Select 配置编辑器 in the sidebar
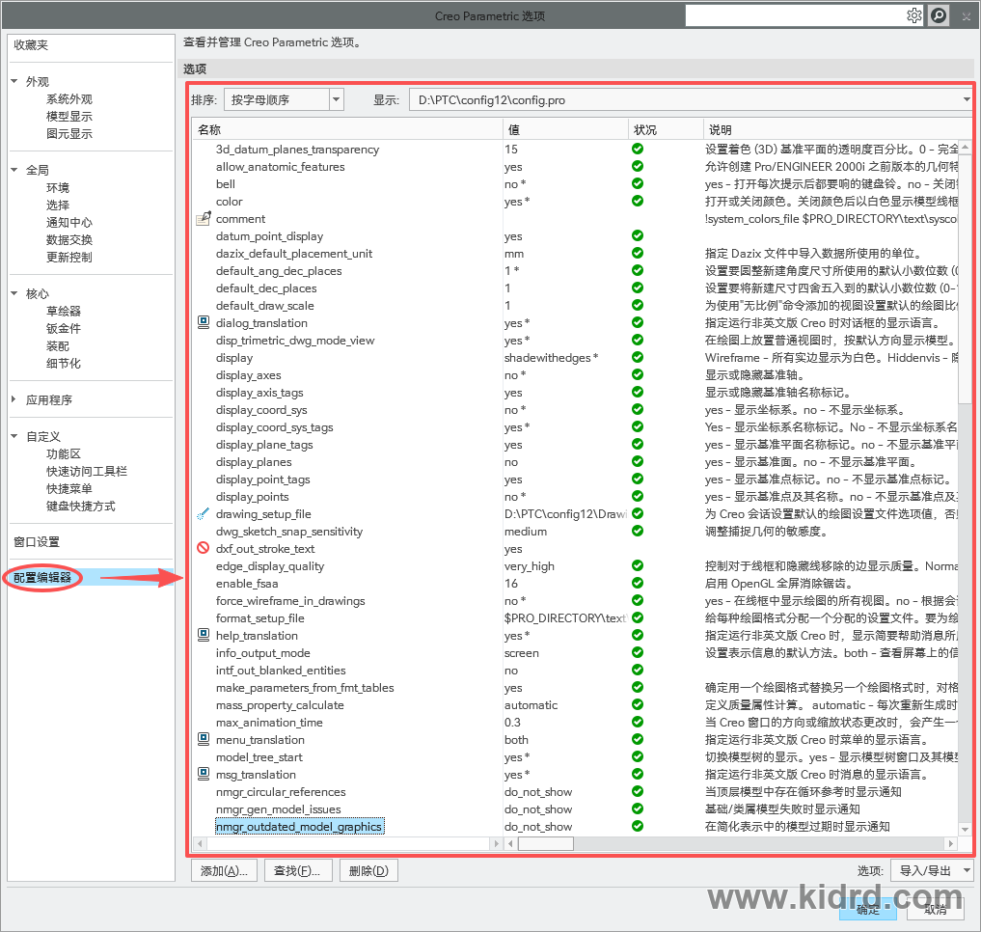 pyautogui.click(x=42, y=577)
